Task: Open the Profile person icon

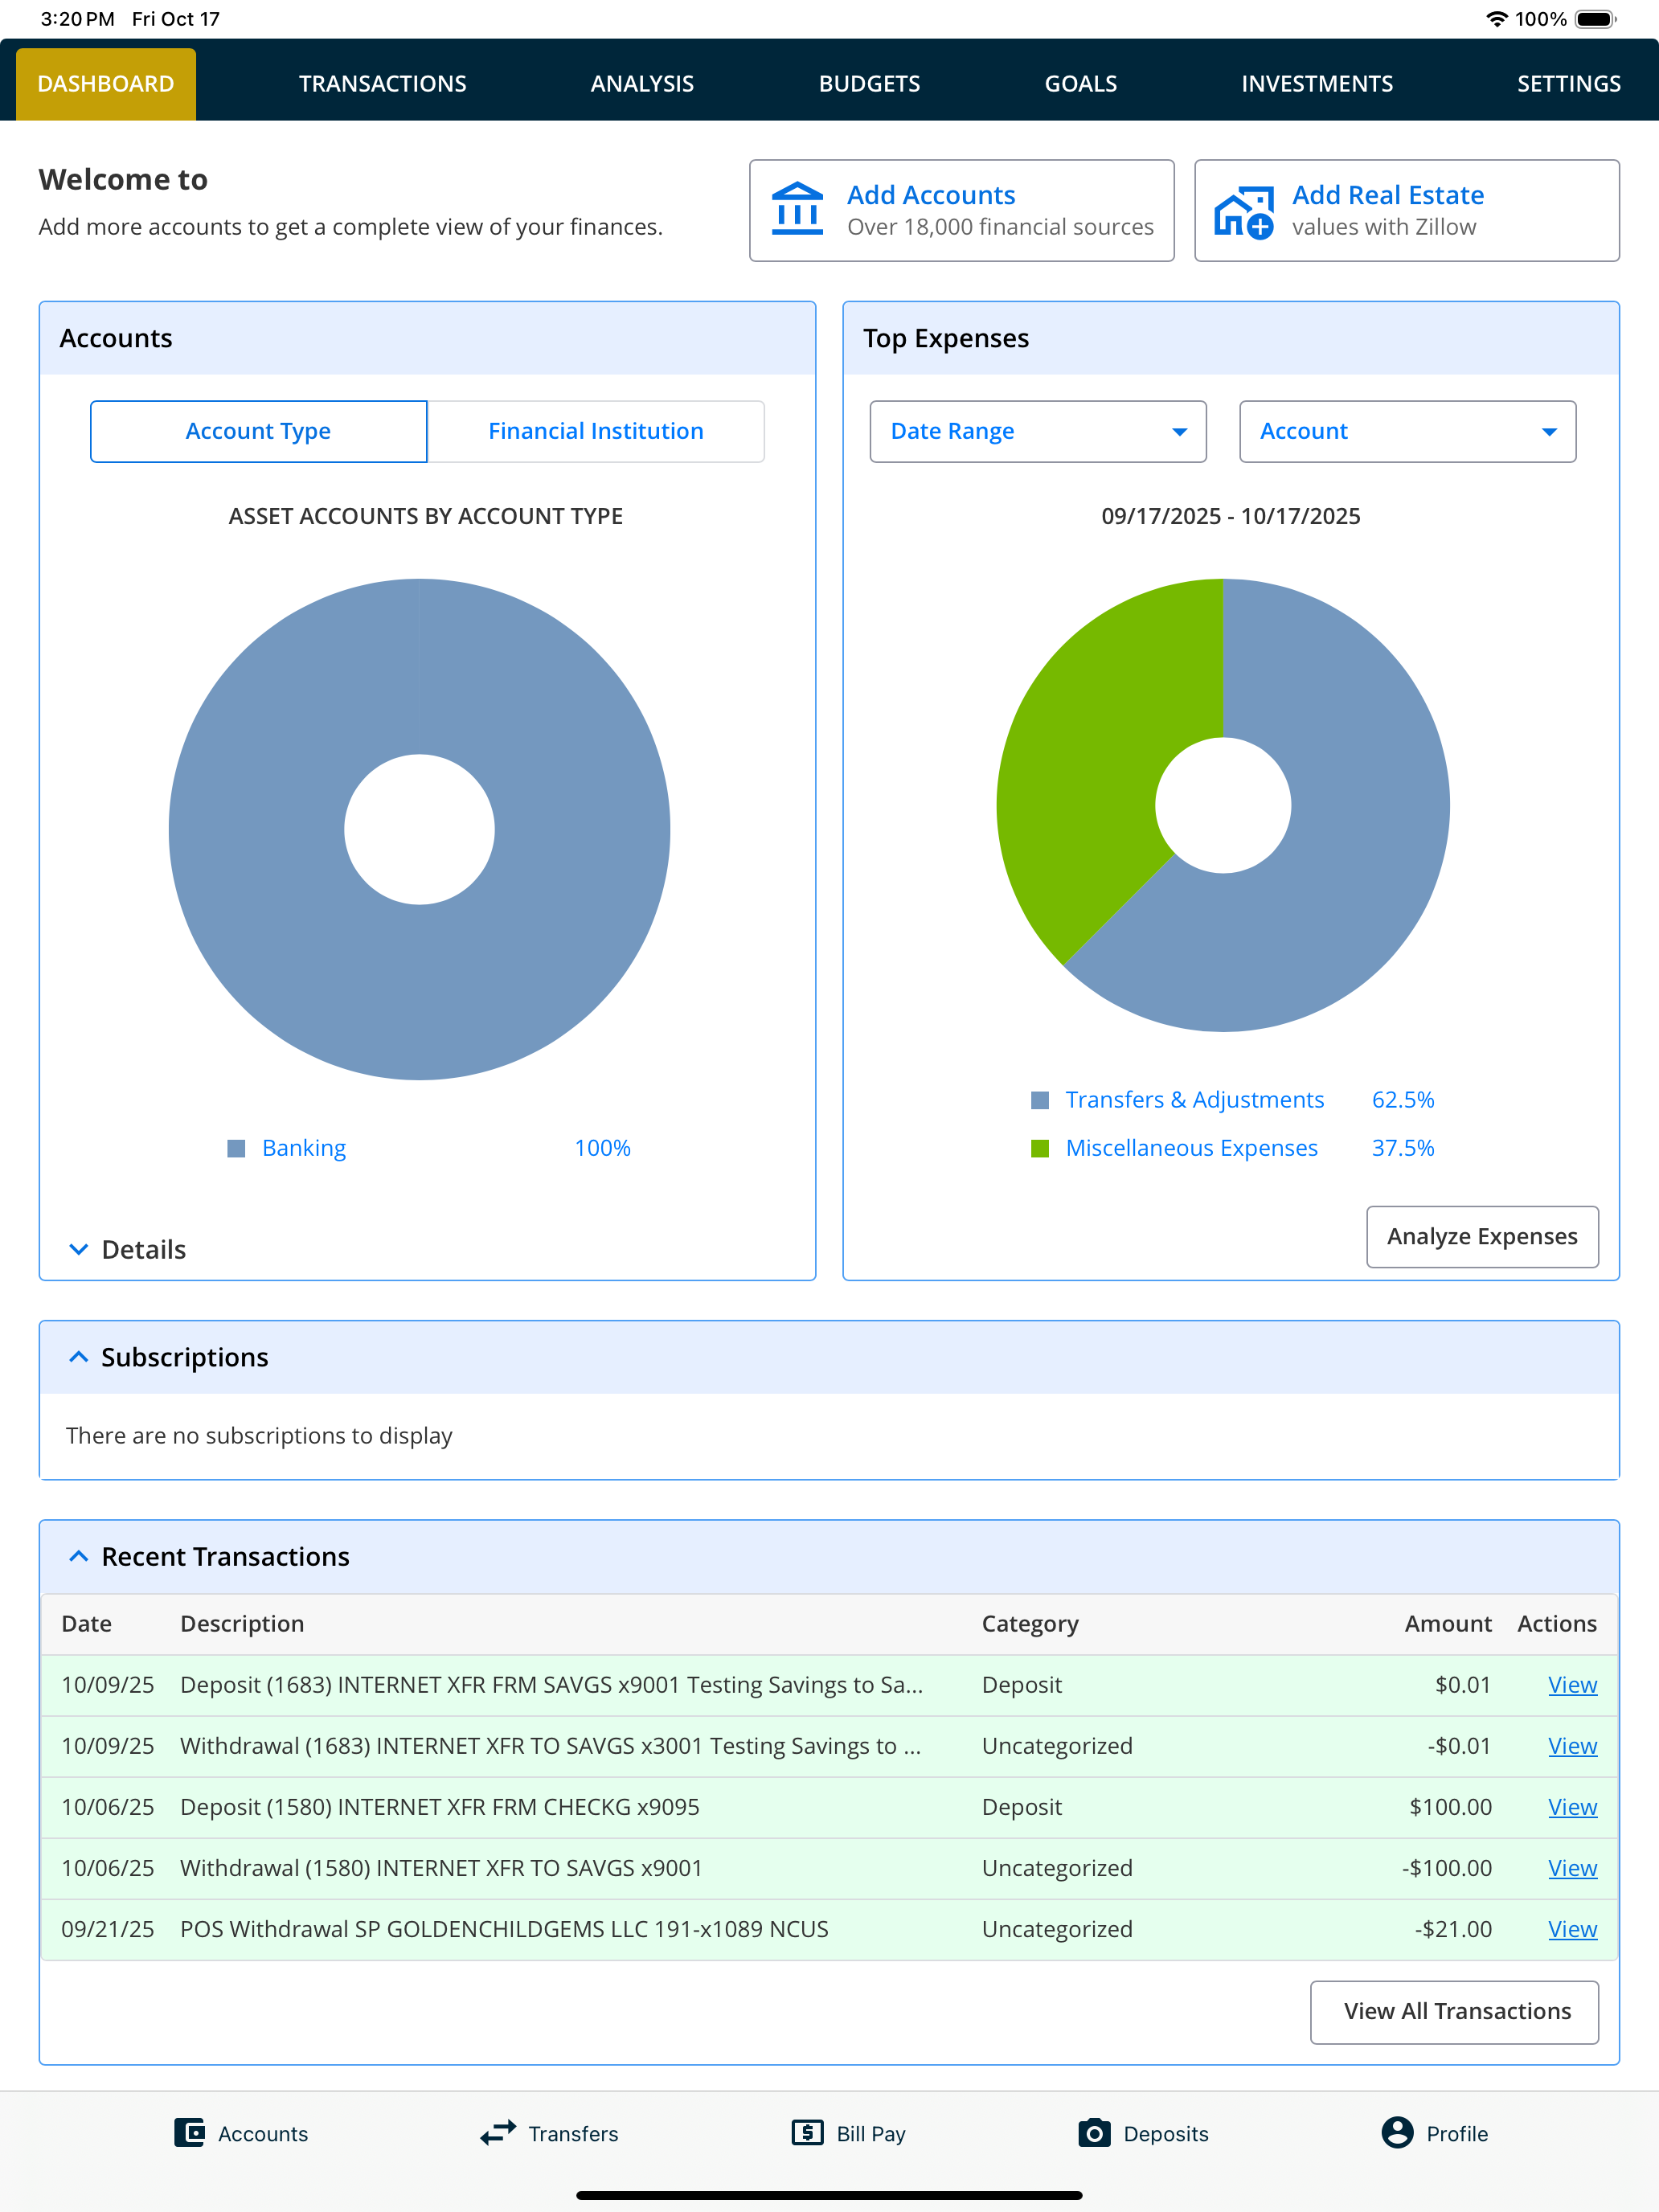Action: click(x=1397, y=2132)
